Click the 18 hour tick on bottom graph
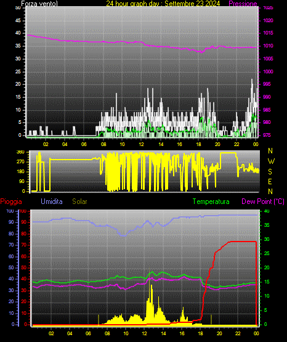287x342 pixels. [x=200, y=333]
